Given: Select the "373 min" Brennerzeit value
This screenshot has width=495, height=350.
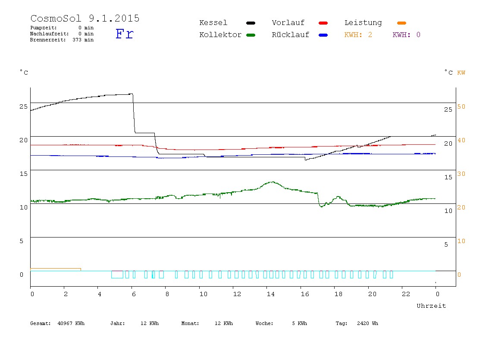Looking at the screenshot, I should (83, 40).
